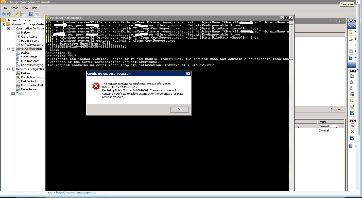The width and height of the screenshot is (362, 198).
Task: Click the Organization Configuration node icon
Action: point(13,28)
